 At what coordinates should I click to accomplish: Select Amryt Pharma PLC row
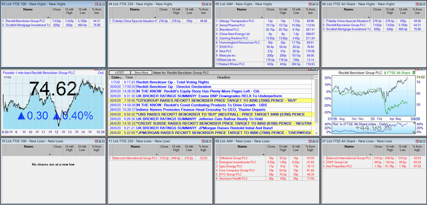[x=267, y=26]
